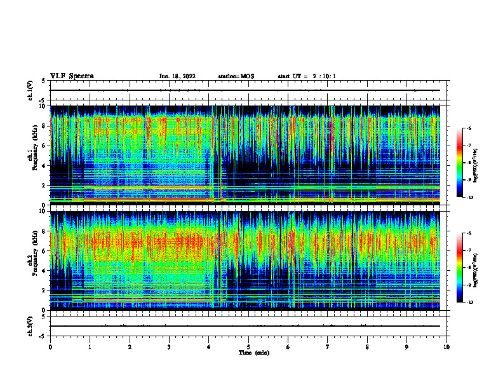Click time tick label "10" on the x-axis
Image resolution: width=503 pixels, height=389 pixels.
coord(446,347)
